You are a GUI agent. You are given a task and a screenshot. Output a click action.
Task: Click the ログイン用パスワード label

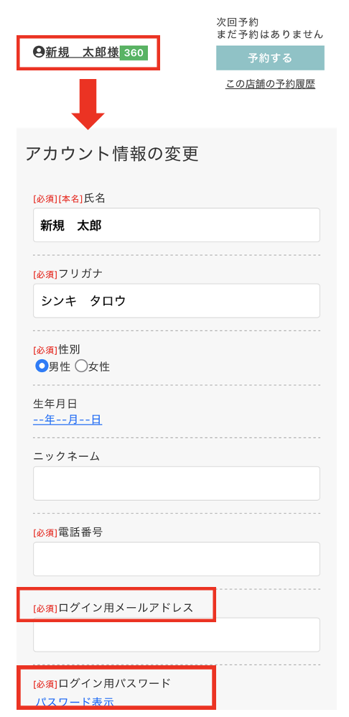114,683
